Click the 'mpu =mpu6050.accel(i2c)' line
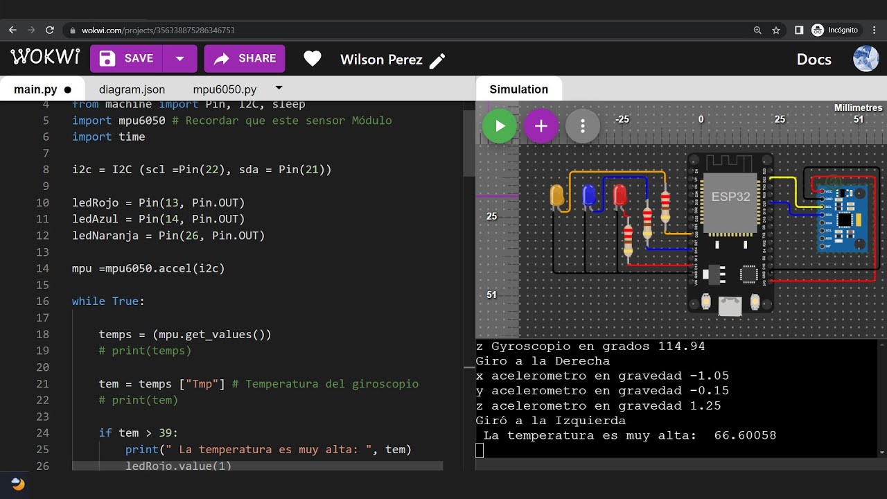This screenshot has height=499, width=887. coord(148,268)
